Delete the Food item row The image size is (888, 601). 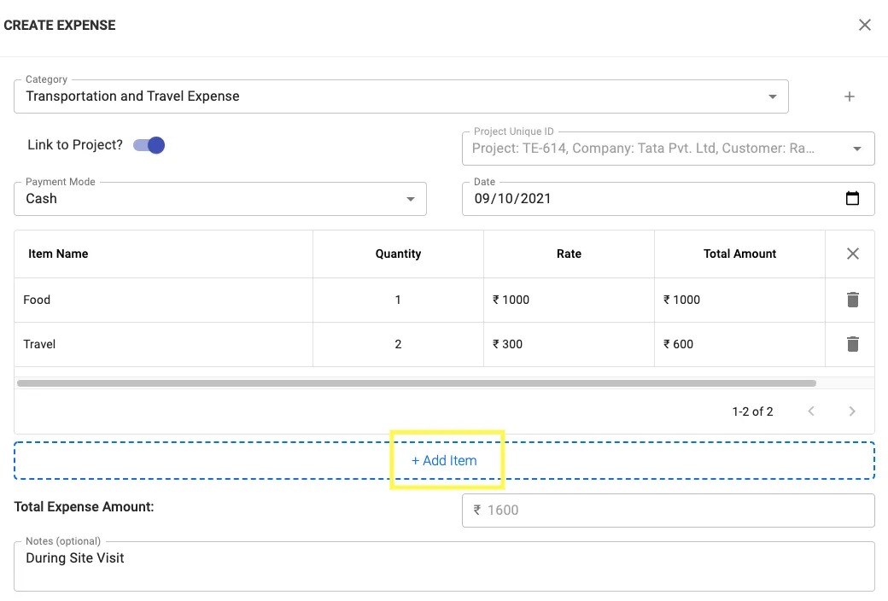(x=852, y=300)
